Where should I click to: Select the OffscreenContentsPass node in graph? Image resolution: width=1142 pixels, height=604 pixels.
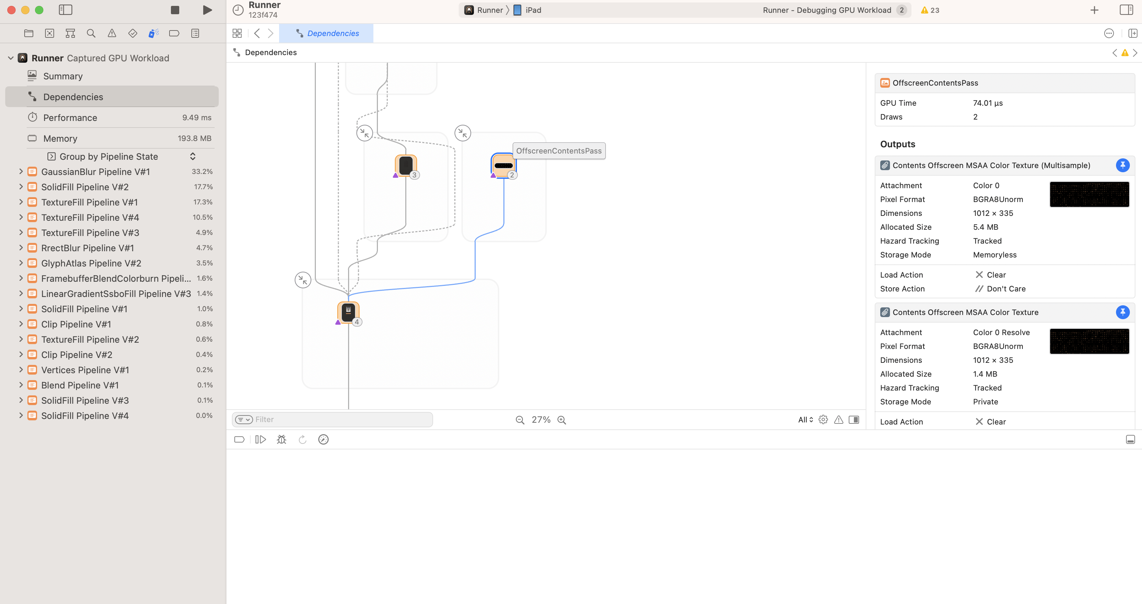click(503, 165)
